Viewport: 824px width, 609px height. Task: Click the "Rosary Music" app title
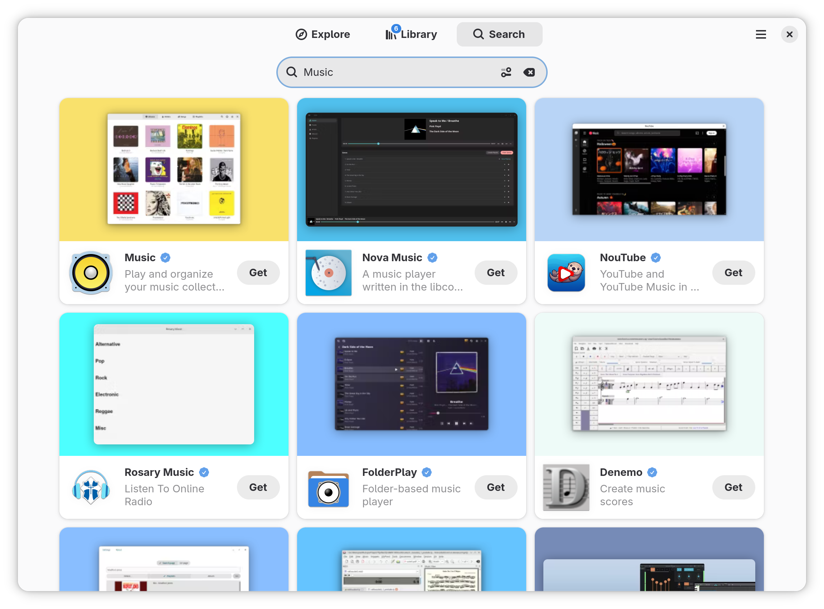click(159, 472)
